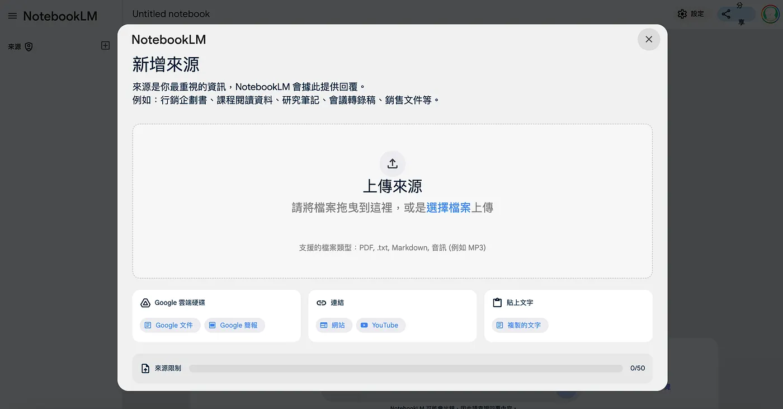783x409 pixels.
Task: Click the Google 雲端硬碟 label
Action: [180, 303]
